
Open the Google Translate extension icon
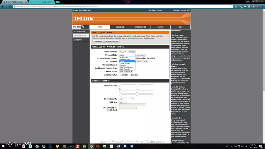tap(236, 6)
